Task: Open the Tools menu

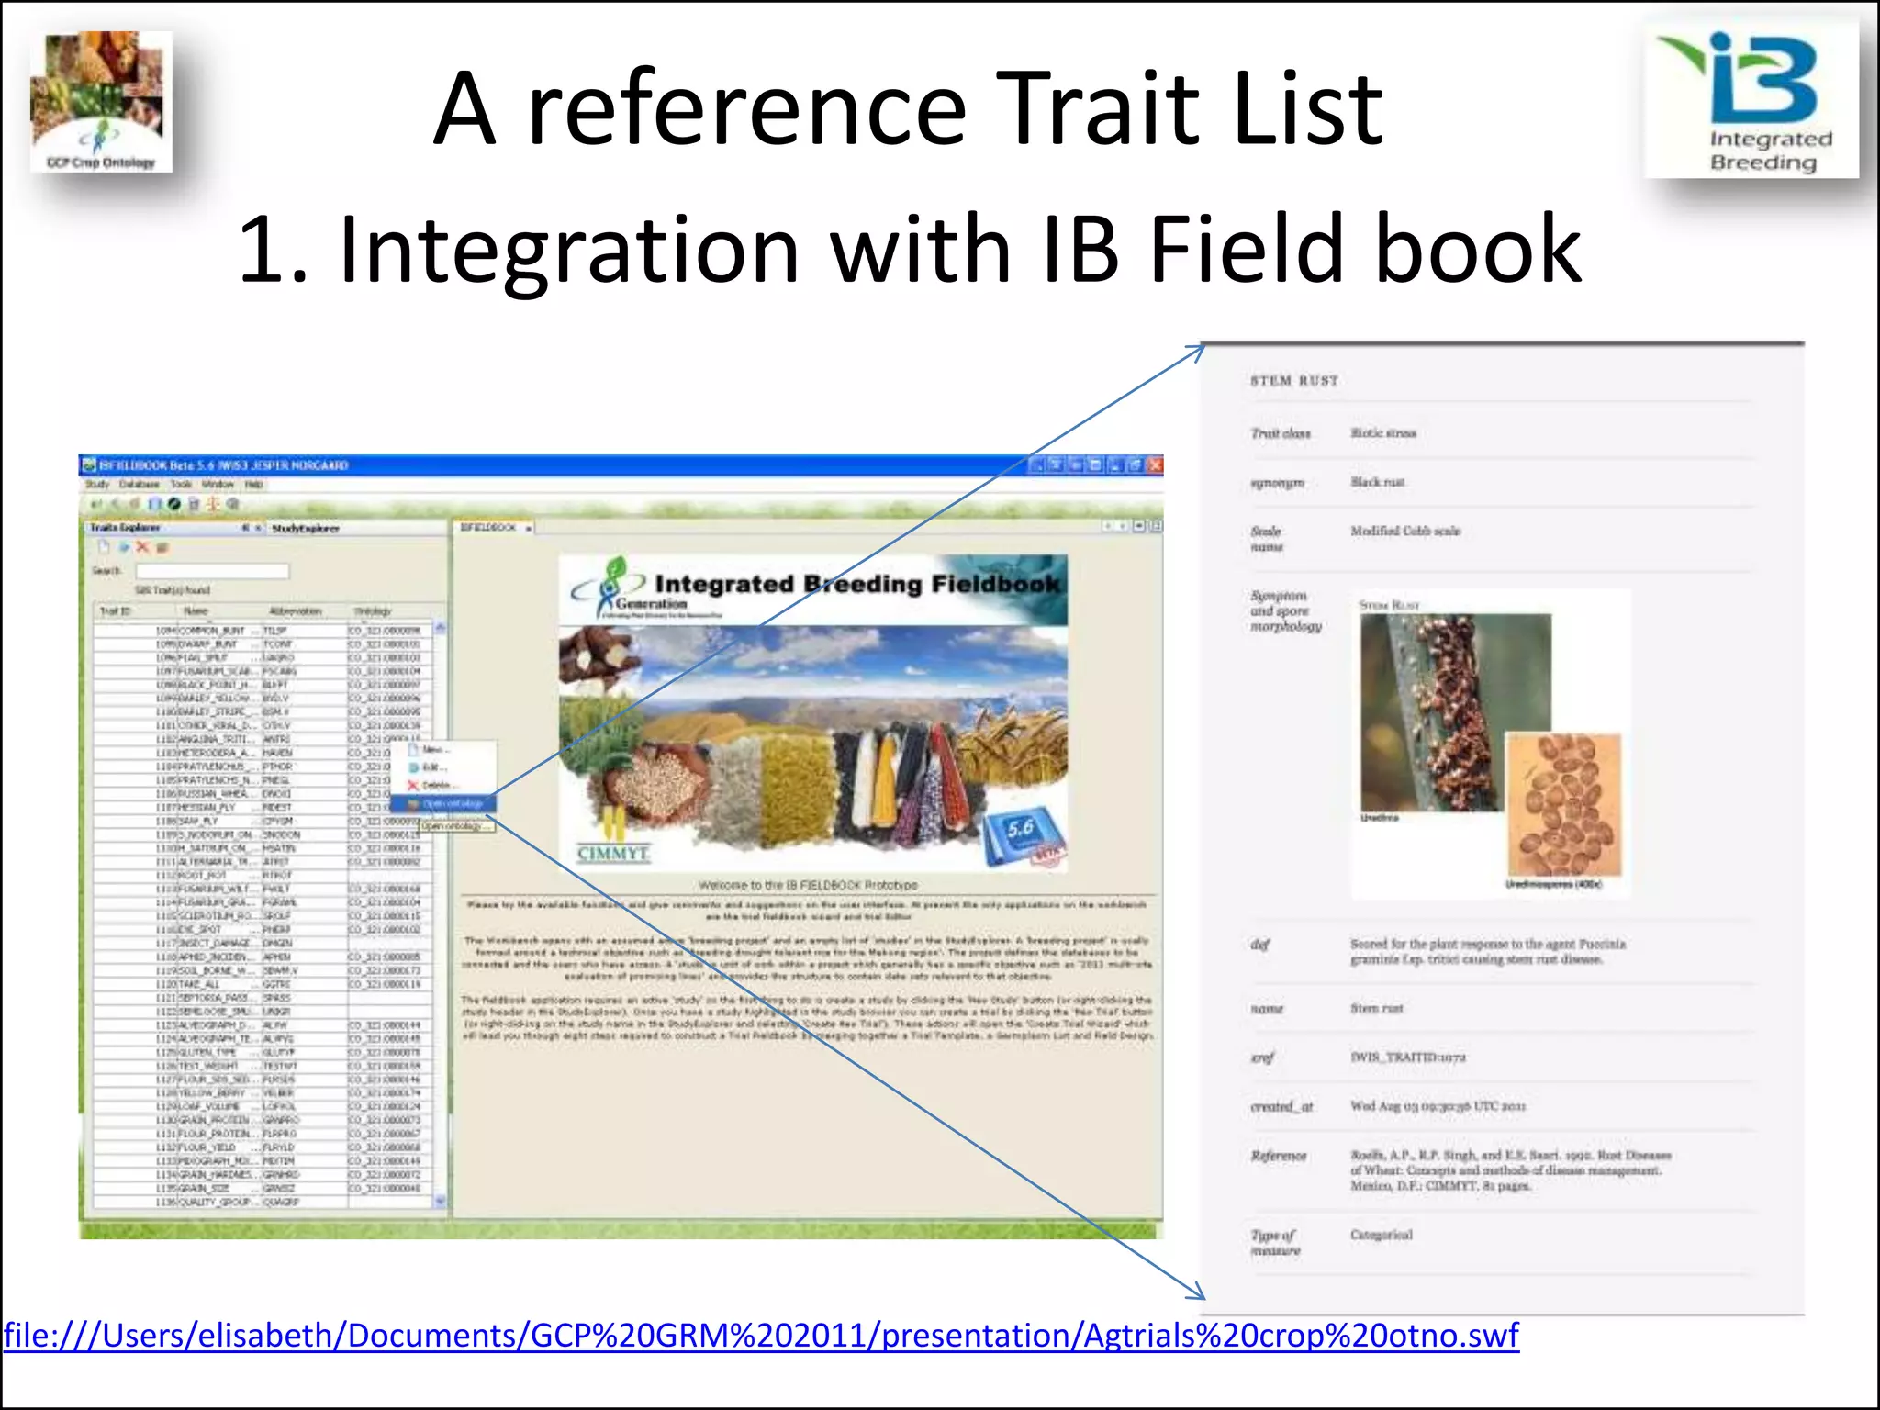Action: [182, 484]
